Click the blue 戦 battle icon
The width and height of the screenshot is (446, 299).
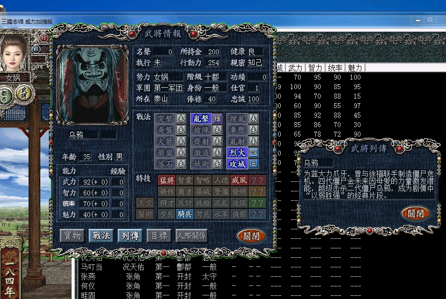(36, 49)
